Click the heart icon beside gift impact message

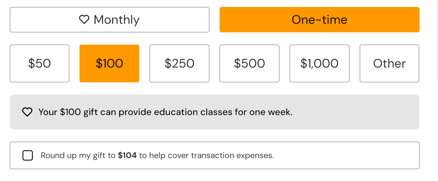27,112
